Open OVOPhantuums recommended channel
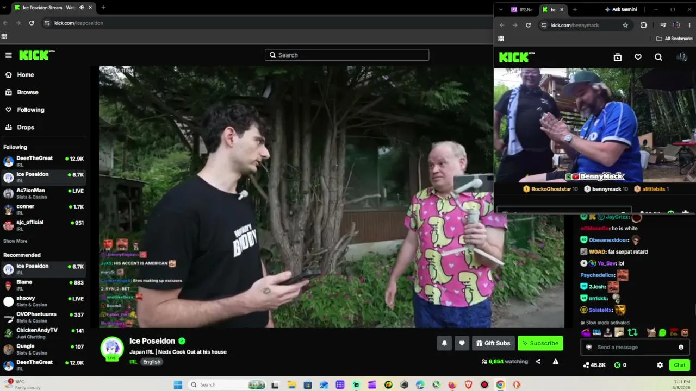 (43, 317)
